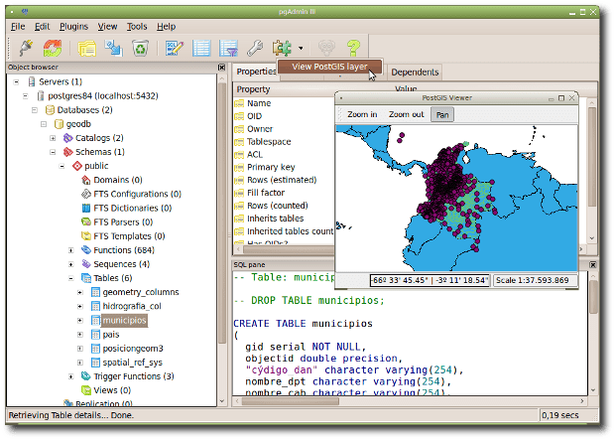Open the SQL query tool icon
Image resolution: width=615 pixels, height=440 pixels.
tap(175, 48)
